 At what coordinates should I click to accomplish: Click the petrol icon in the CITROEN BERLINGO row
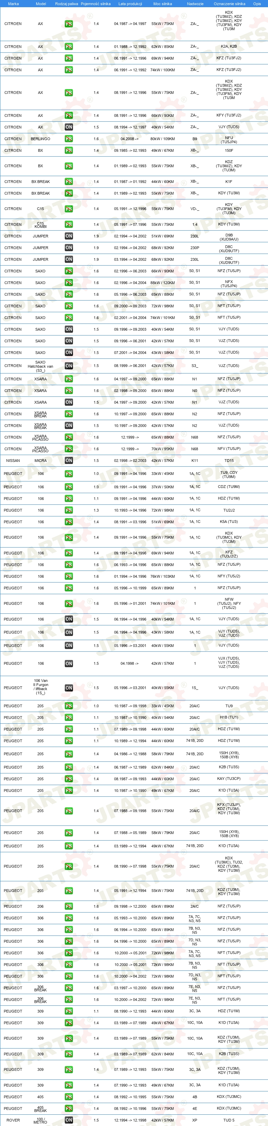pyautogui.click(x=69, y=138)
